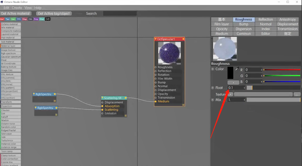Select the Float radio button in Roughness
Image resolution: width=302 pixels, height=166 pixels.
pos(213,88)
